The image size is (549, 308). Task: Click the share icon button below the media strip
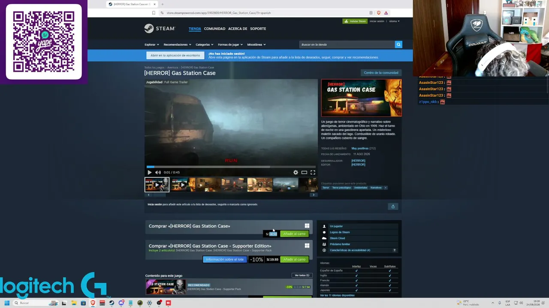click(393, 207)
